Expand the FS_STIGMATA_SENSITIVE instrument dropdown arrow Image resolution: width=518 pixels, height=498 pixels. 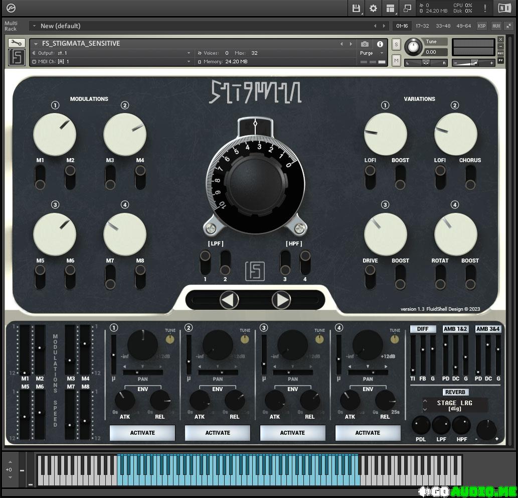[x=36, y=44]
